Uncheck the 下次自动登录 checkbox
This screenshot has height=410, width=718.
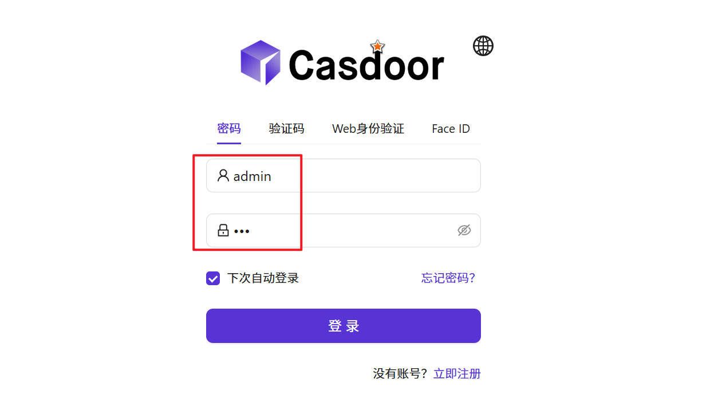[x=213, y=278]
